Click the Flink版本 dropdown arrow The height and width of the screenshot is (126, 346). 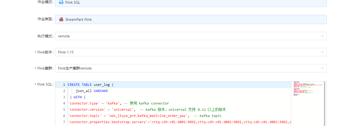point(322,52)
